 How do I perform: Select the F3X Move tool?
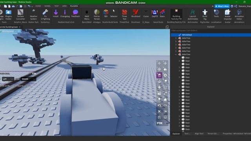click(x=159, y=63)
